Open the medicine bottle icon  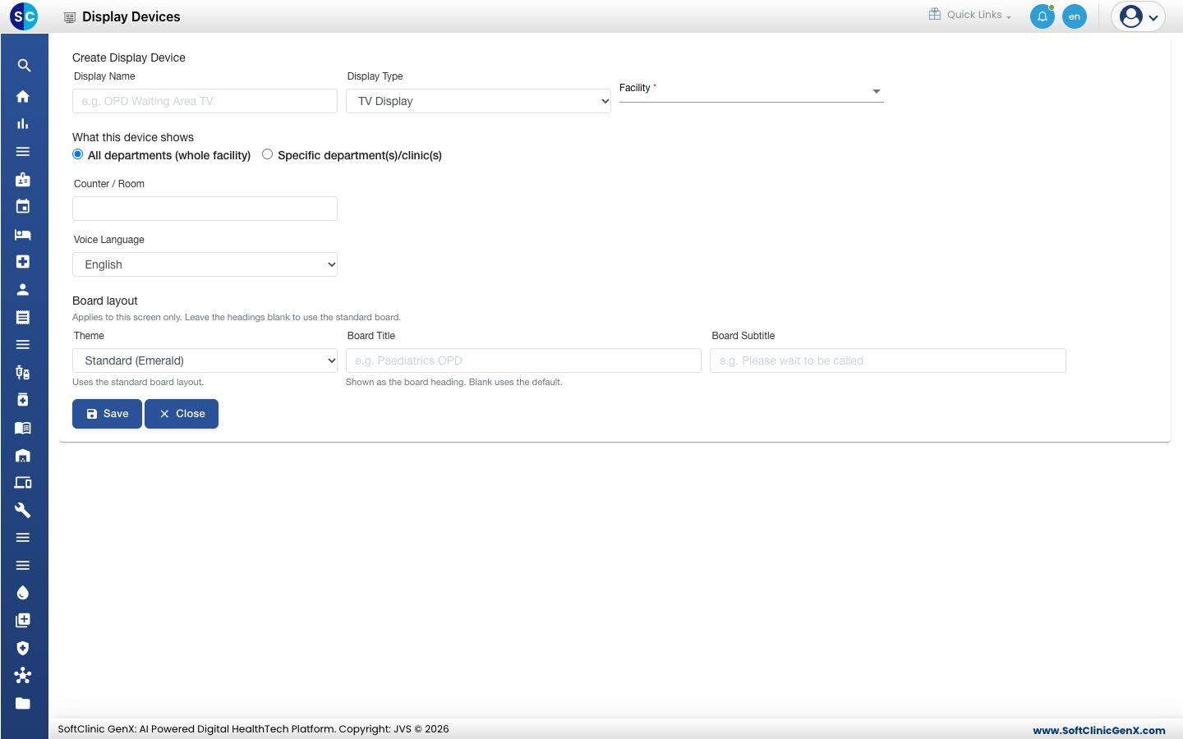[x=23, y=400]
